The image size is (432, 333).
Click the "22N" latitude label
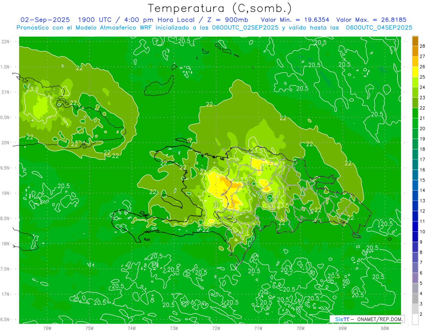[x=5, y=42]
